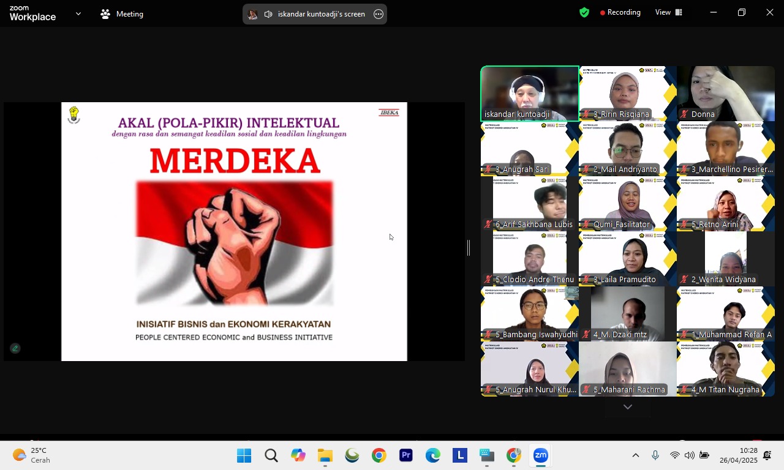
Task: Select the 2_Mail Andriyanto video tile
Action: (x=628, y=149)
